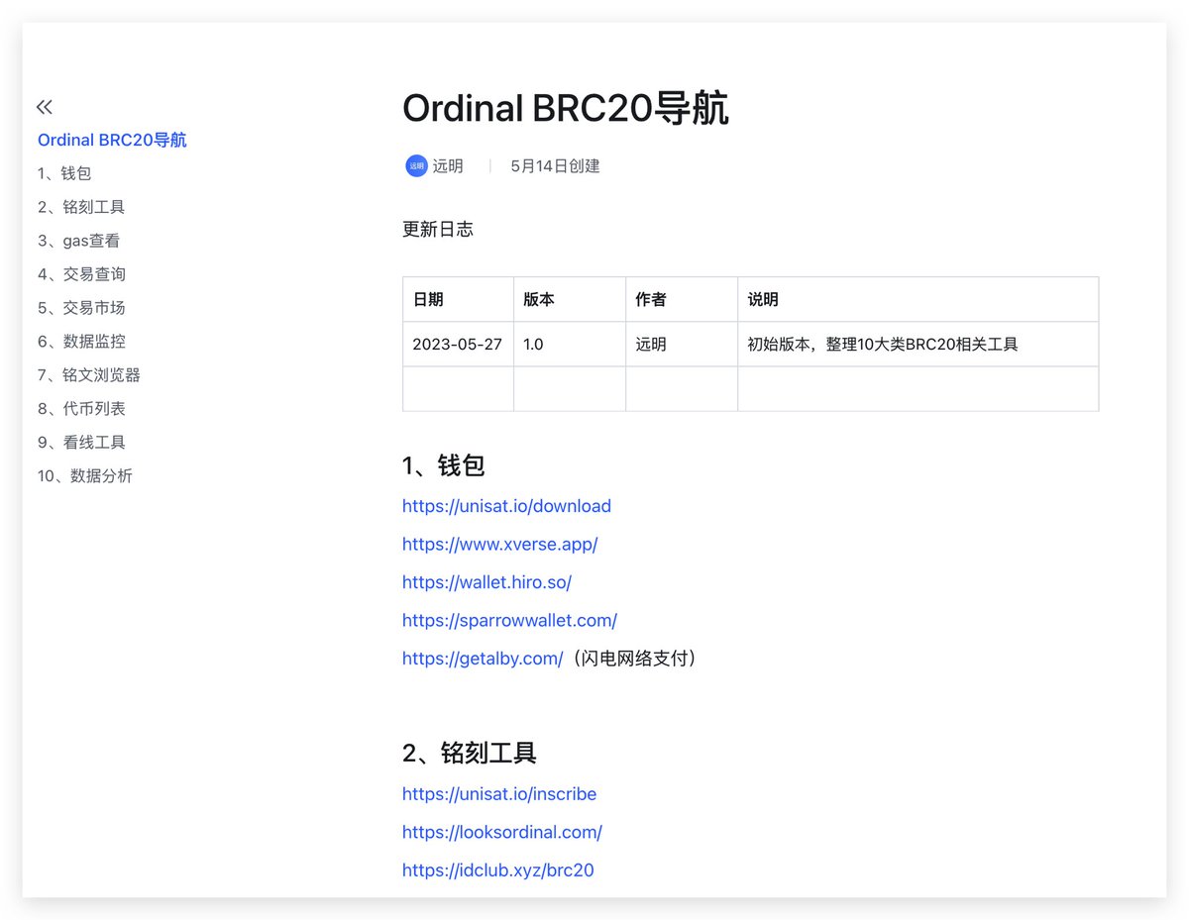Select the 远明 author table cell

682,345
